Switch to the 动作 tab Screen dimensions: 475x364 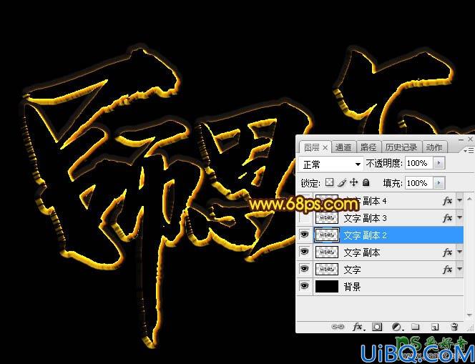pyautogui.click(x=434, y=147)
